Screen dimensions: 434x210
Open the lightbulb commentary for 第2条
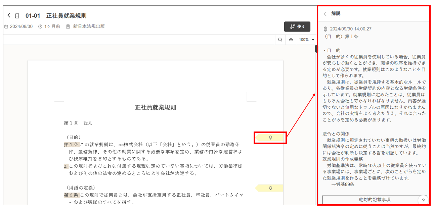click(270, 188)
